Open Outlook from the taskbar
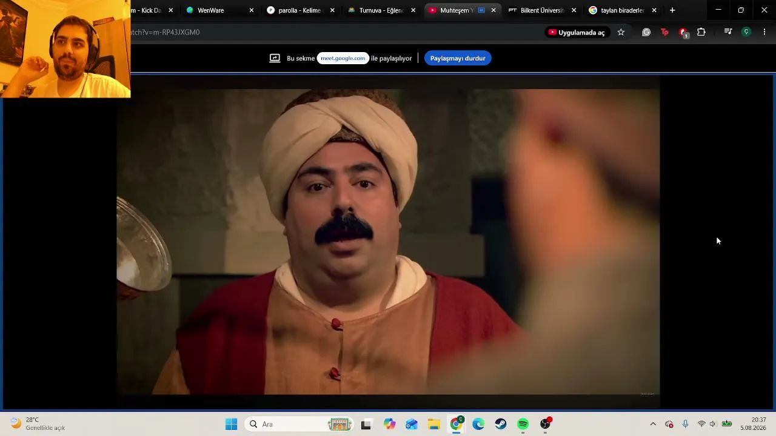The width and height of the screenshot is (776, 436). click(x=412, y=424)
